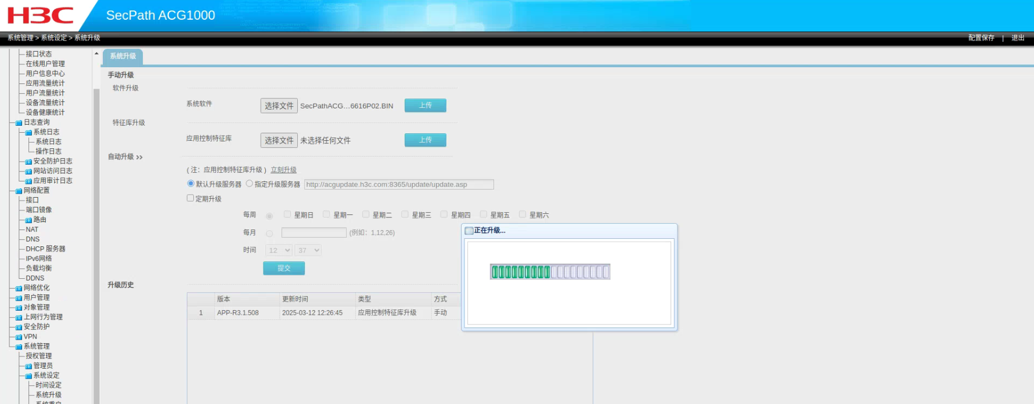Screen dimensions: 1034x404
Task: Check the 星期四 checkbox
Action: [444, 214]
